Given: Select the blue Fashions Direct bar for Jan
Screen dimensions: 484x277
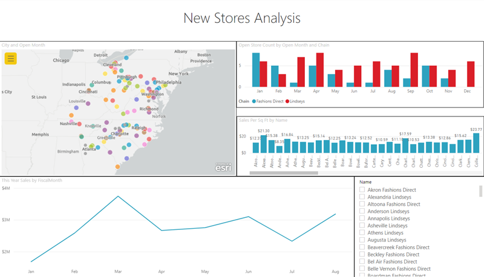Looking at the screenshot, I should click(256, 70).
